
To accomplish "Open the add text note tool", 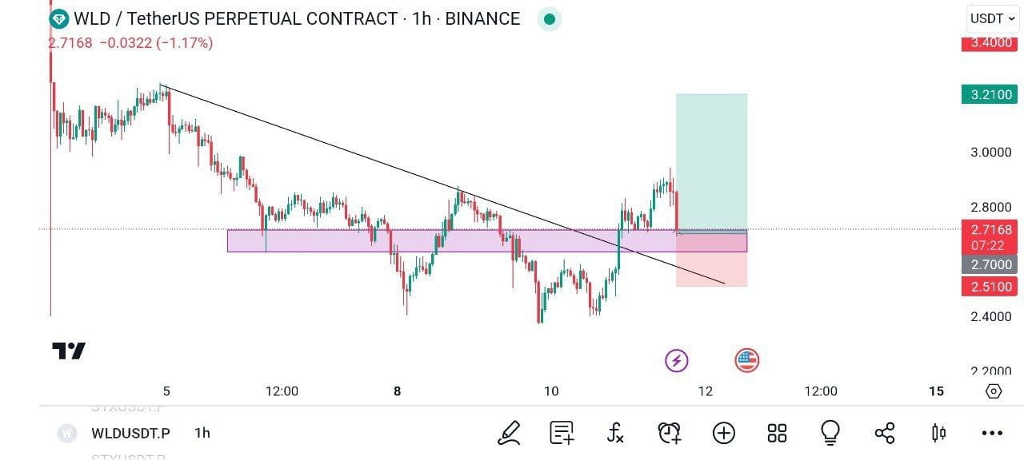I will coord(562,433).
